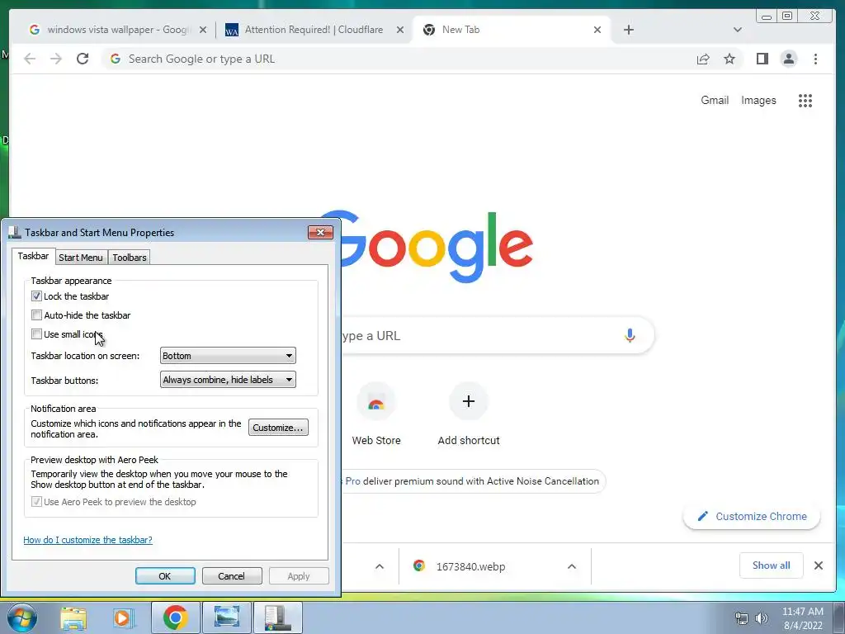
Task: Open Taskbar location on screen dropdown
Action: [x=228, y=356]
